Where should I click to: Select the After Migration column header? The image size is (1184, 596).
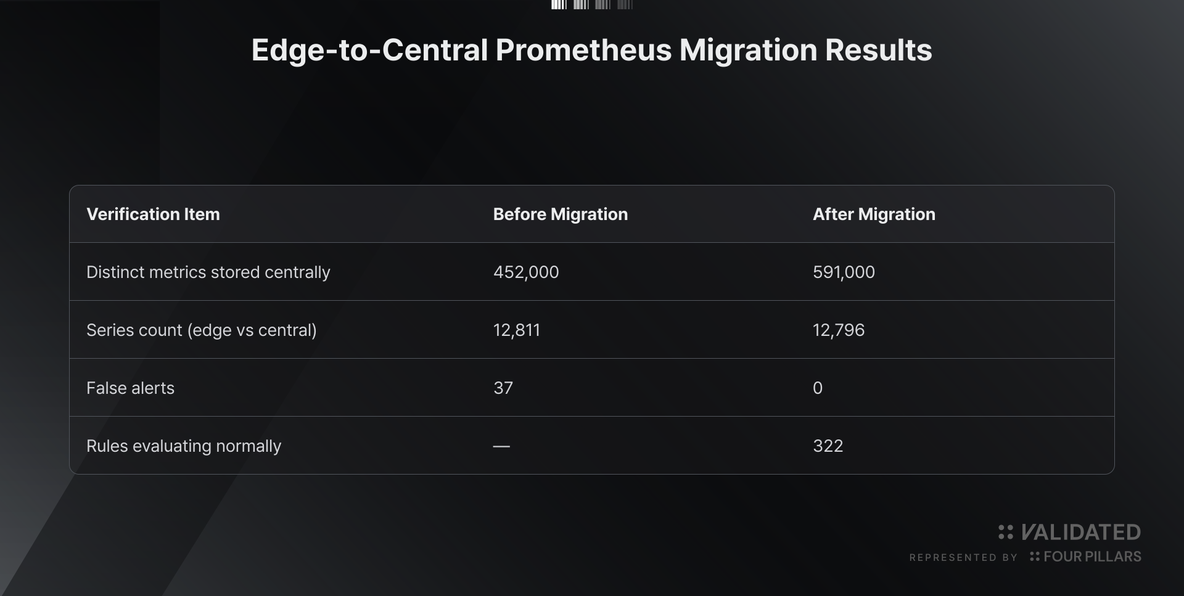[x=874, y=214]
